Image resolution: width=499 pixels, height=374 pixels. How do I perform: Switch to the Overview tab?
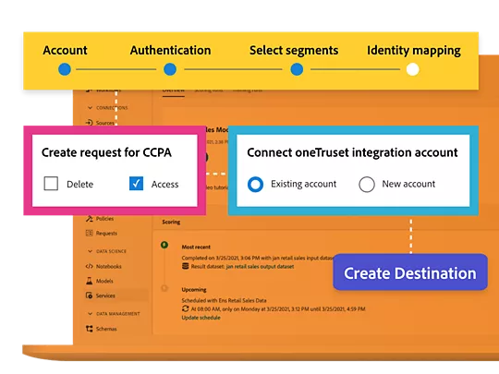pyautogui.click(x=174, y=90)
